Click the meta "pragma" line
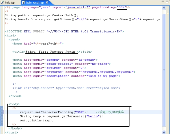Screen dimensions: 170x134 55,60
